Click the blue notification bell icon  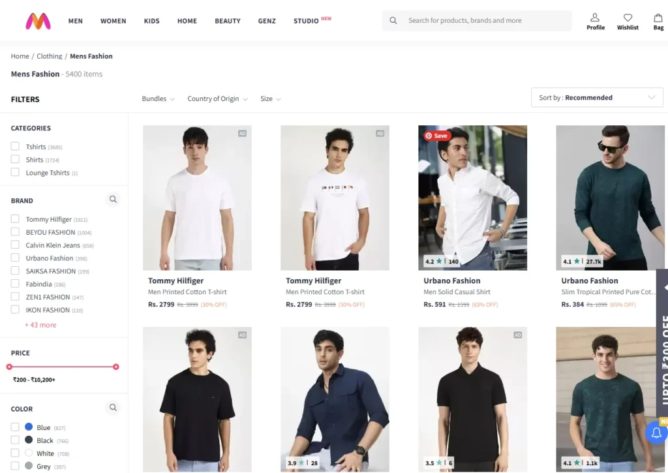tap(656, 433)
